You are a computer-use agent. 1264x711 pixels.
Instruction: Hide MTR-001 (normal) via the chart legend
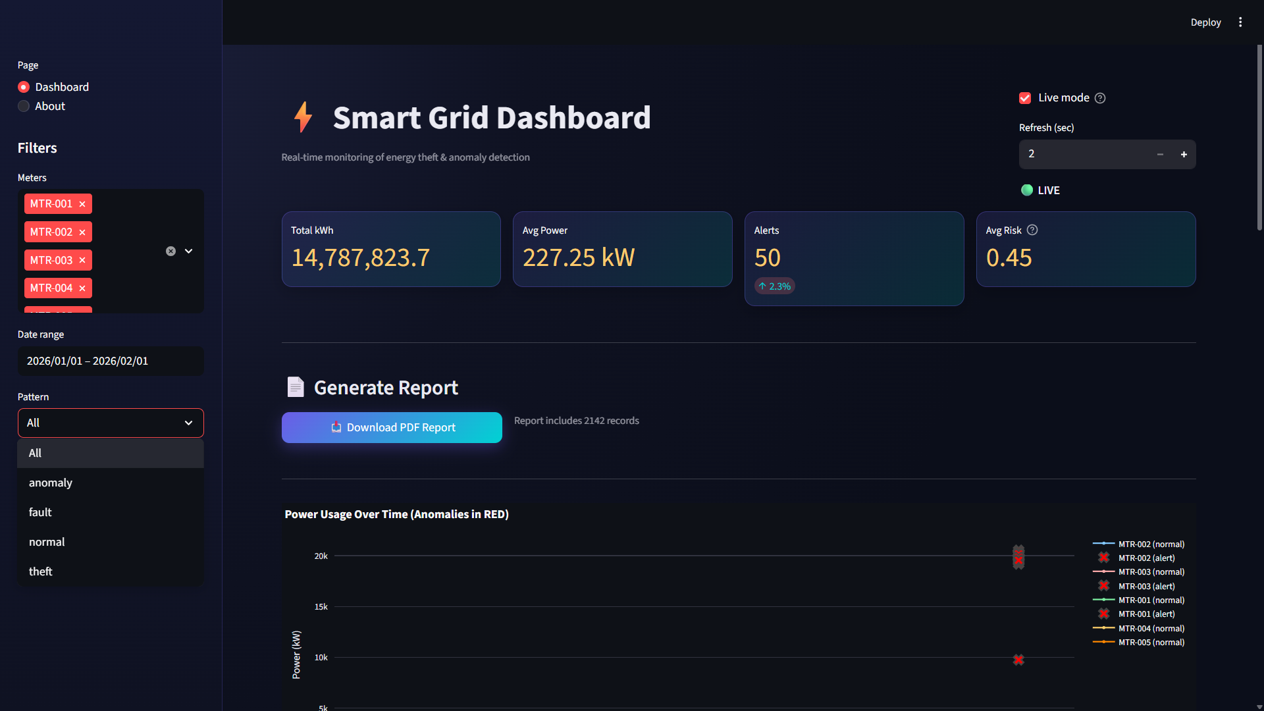coord(1151,600)
